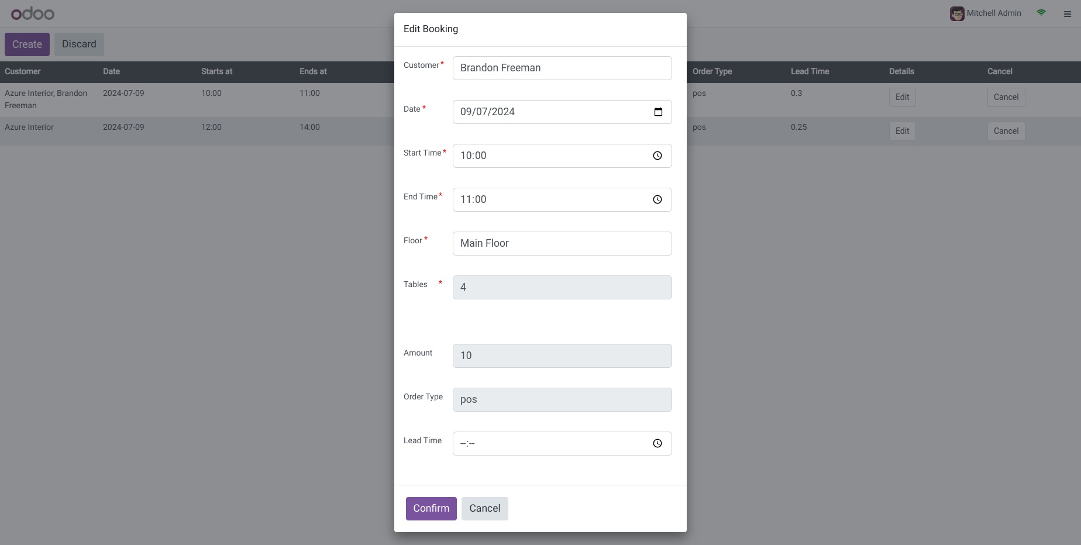The width and height of the screenshot is (1081, 545).
Task: Open the date picker calendar icon
Action: [658, 112]
